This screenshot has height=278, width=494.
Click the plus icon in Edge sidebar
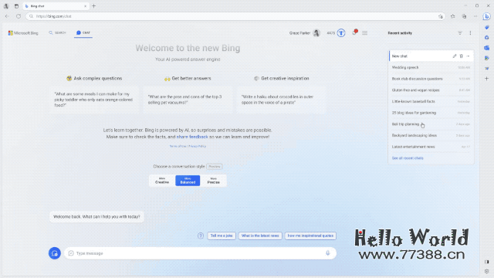[487, 79]
